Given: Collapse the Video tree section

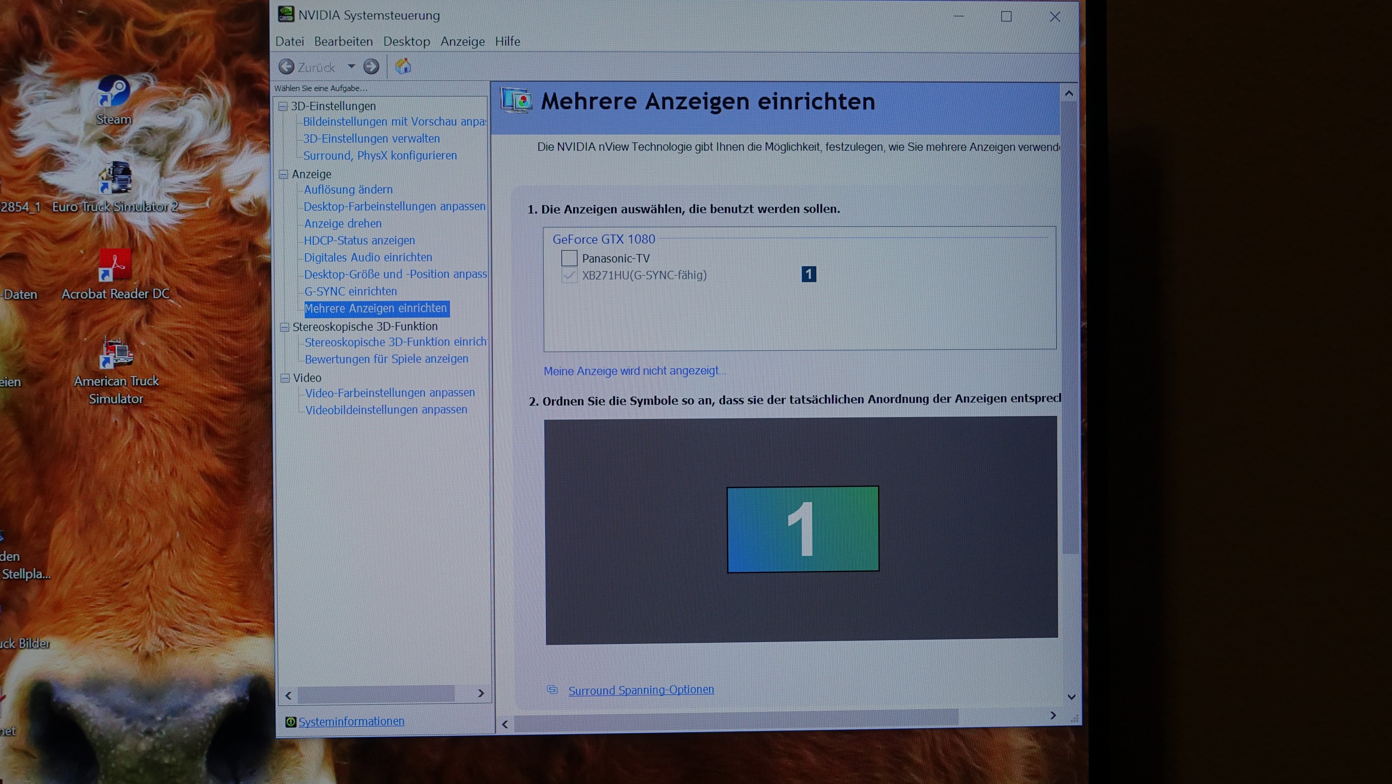Looking at the screenshot, I should pyautogui.click(x=285, y=378).
